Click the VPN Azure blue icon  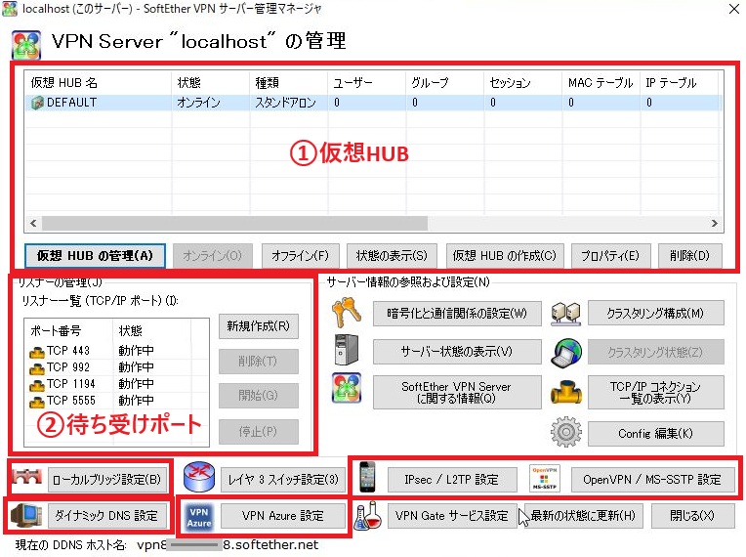click(x=199, y=518)
